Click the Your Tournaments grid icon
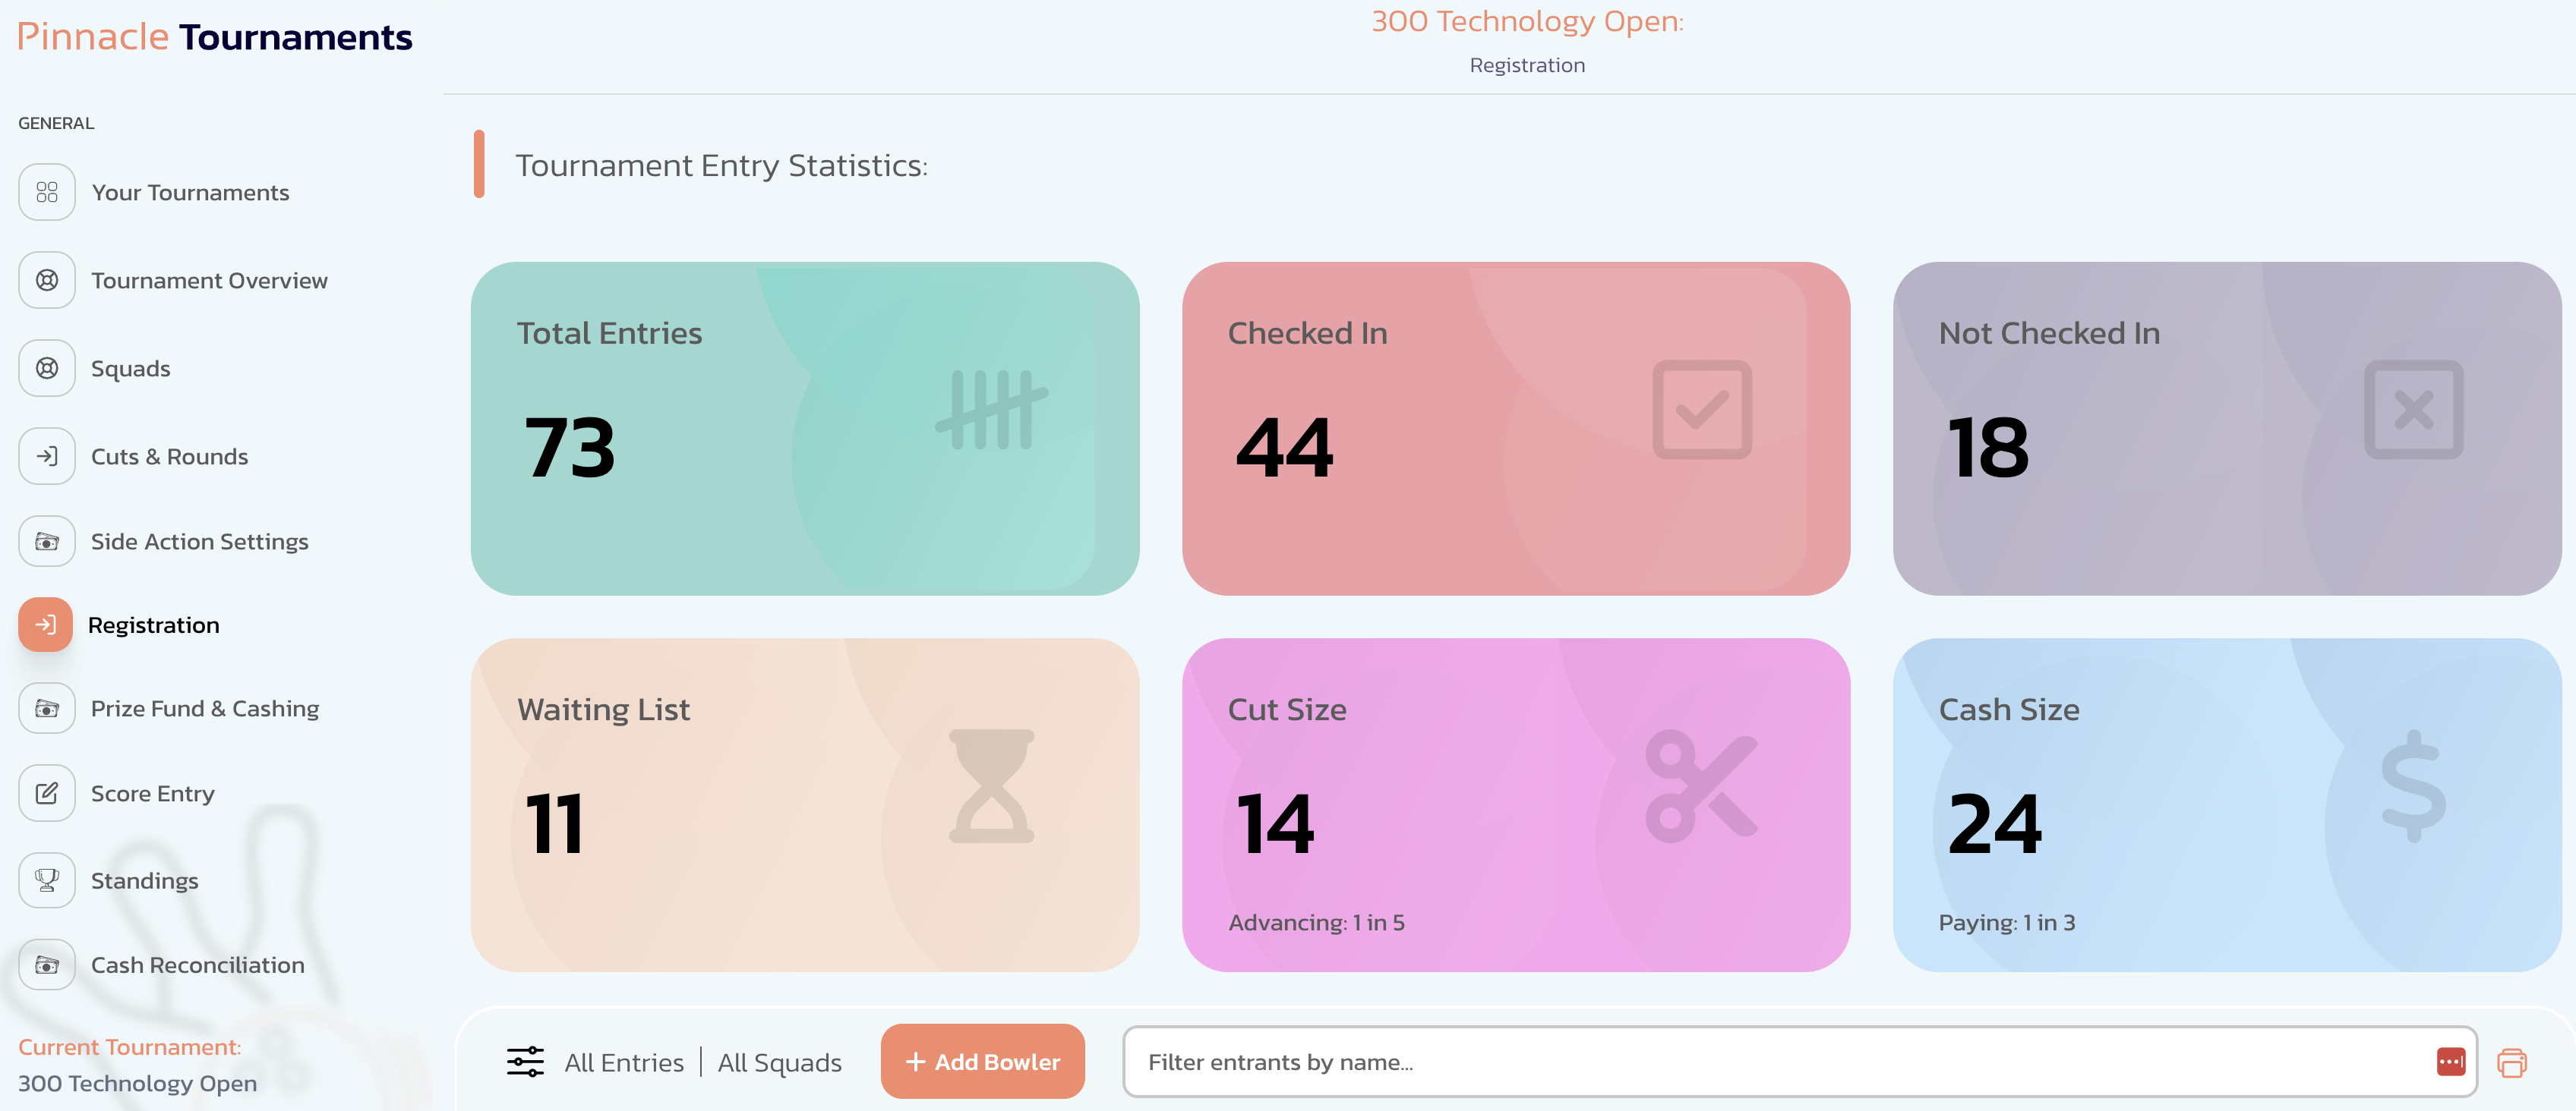2576x1111 pixels. click(47, 192)
